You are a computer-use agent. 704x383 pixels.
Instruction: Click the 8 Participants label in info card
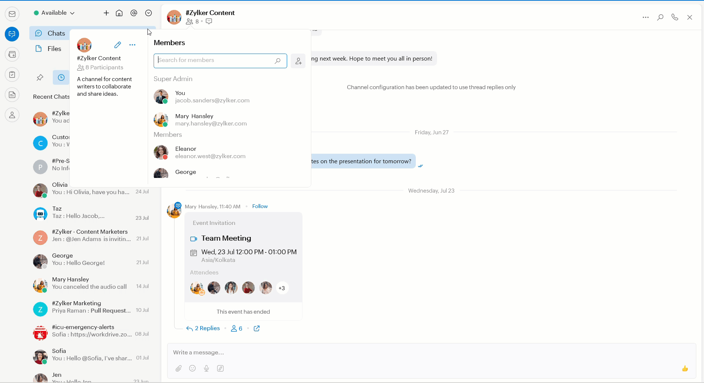(x=100, y=68)
